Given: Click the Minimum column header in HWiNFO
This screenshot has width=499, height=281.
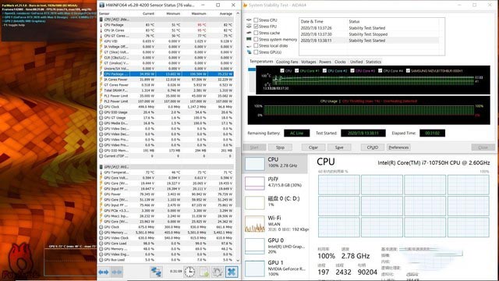Looking at the screenshot, I should (173, 14).
